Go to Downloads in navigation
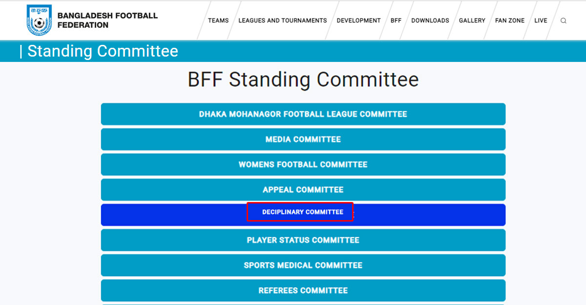 pyautogui.click(x=430, y=20)
